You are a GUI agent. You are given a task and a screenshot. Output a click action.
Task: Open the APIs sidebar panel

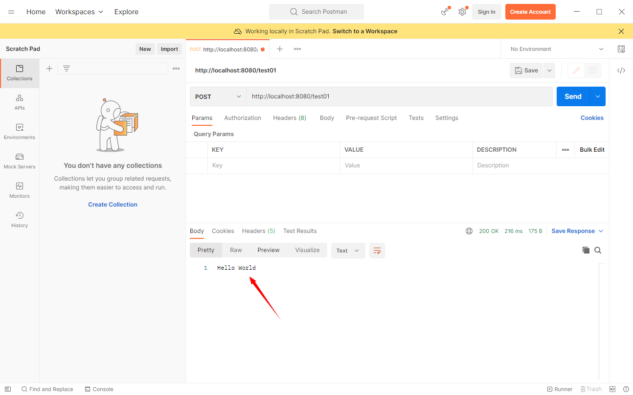pos(20,102)
